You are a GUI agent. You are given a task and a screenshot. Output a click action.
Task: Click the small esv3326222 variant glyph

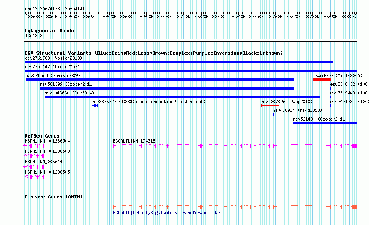[x=95, y=106]
